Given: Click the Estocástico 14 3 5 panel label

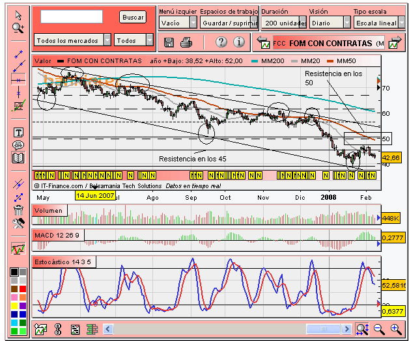Looking at the screenshot, I should [x=63, y=262].
